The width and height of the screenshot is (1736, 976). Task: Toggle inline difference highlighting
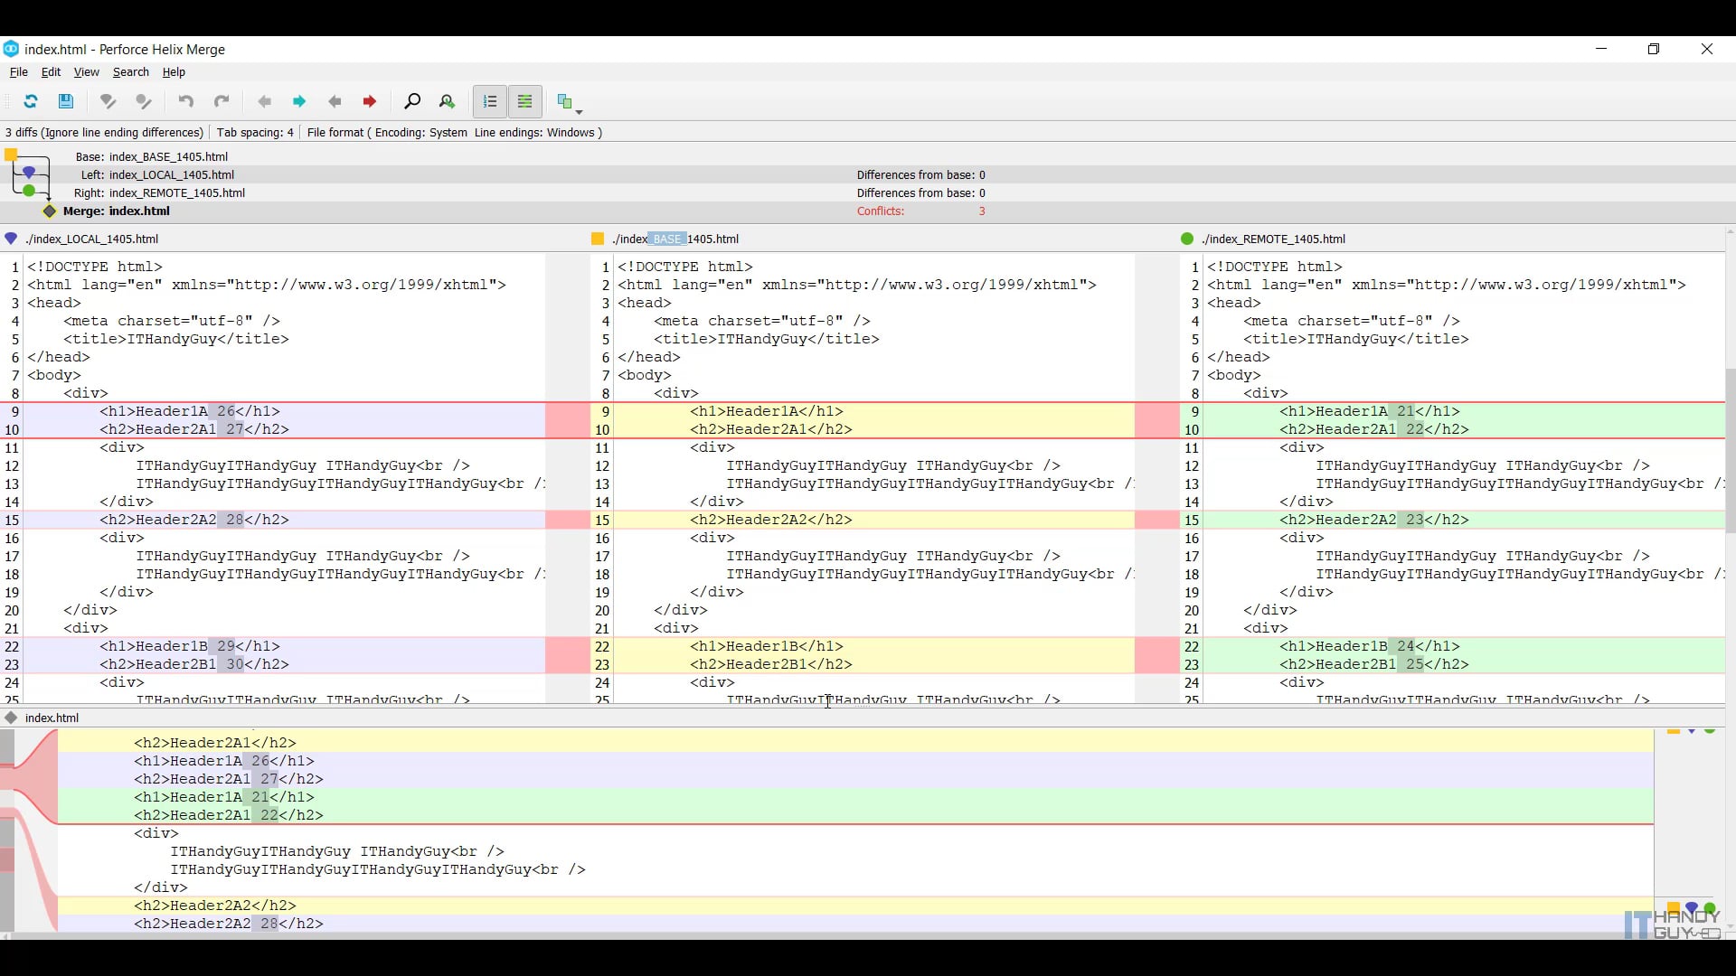[x=525, y=101]
